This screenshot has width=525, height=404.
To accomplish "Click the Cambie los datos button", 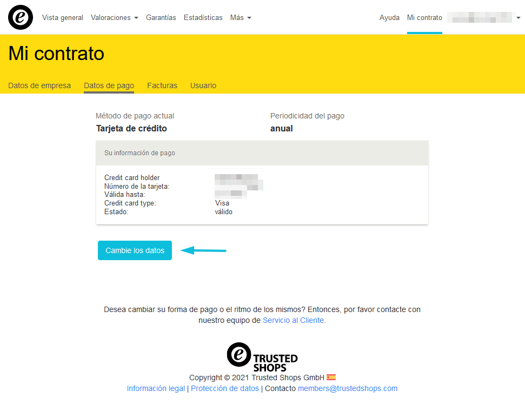I will [x=135, y=250].
